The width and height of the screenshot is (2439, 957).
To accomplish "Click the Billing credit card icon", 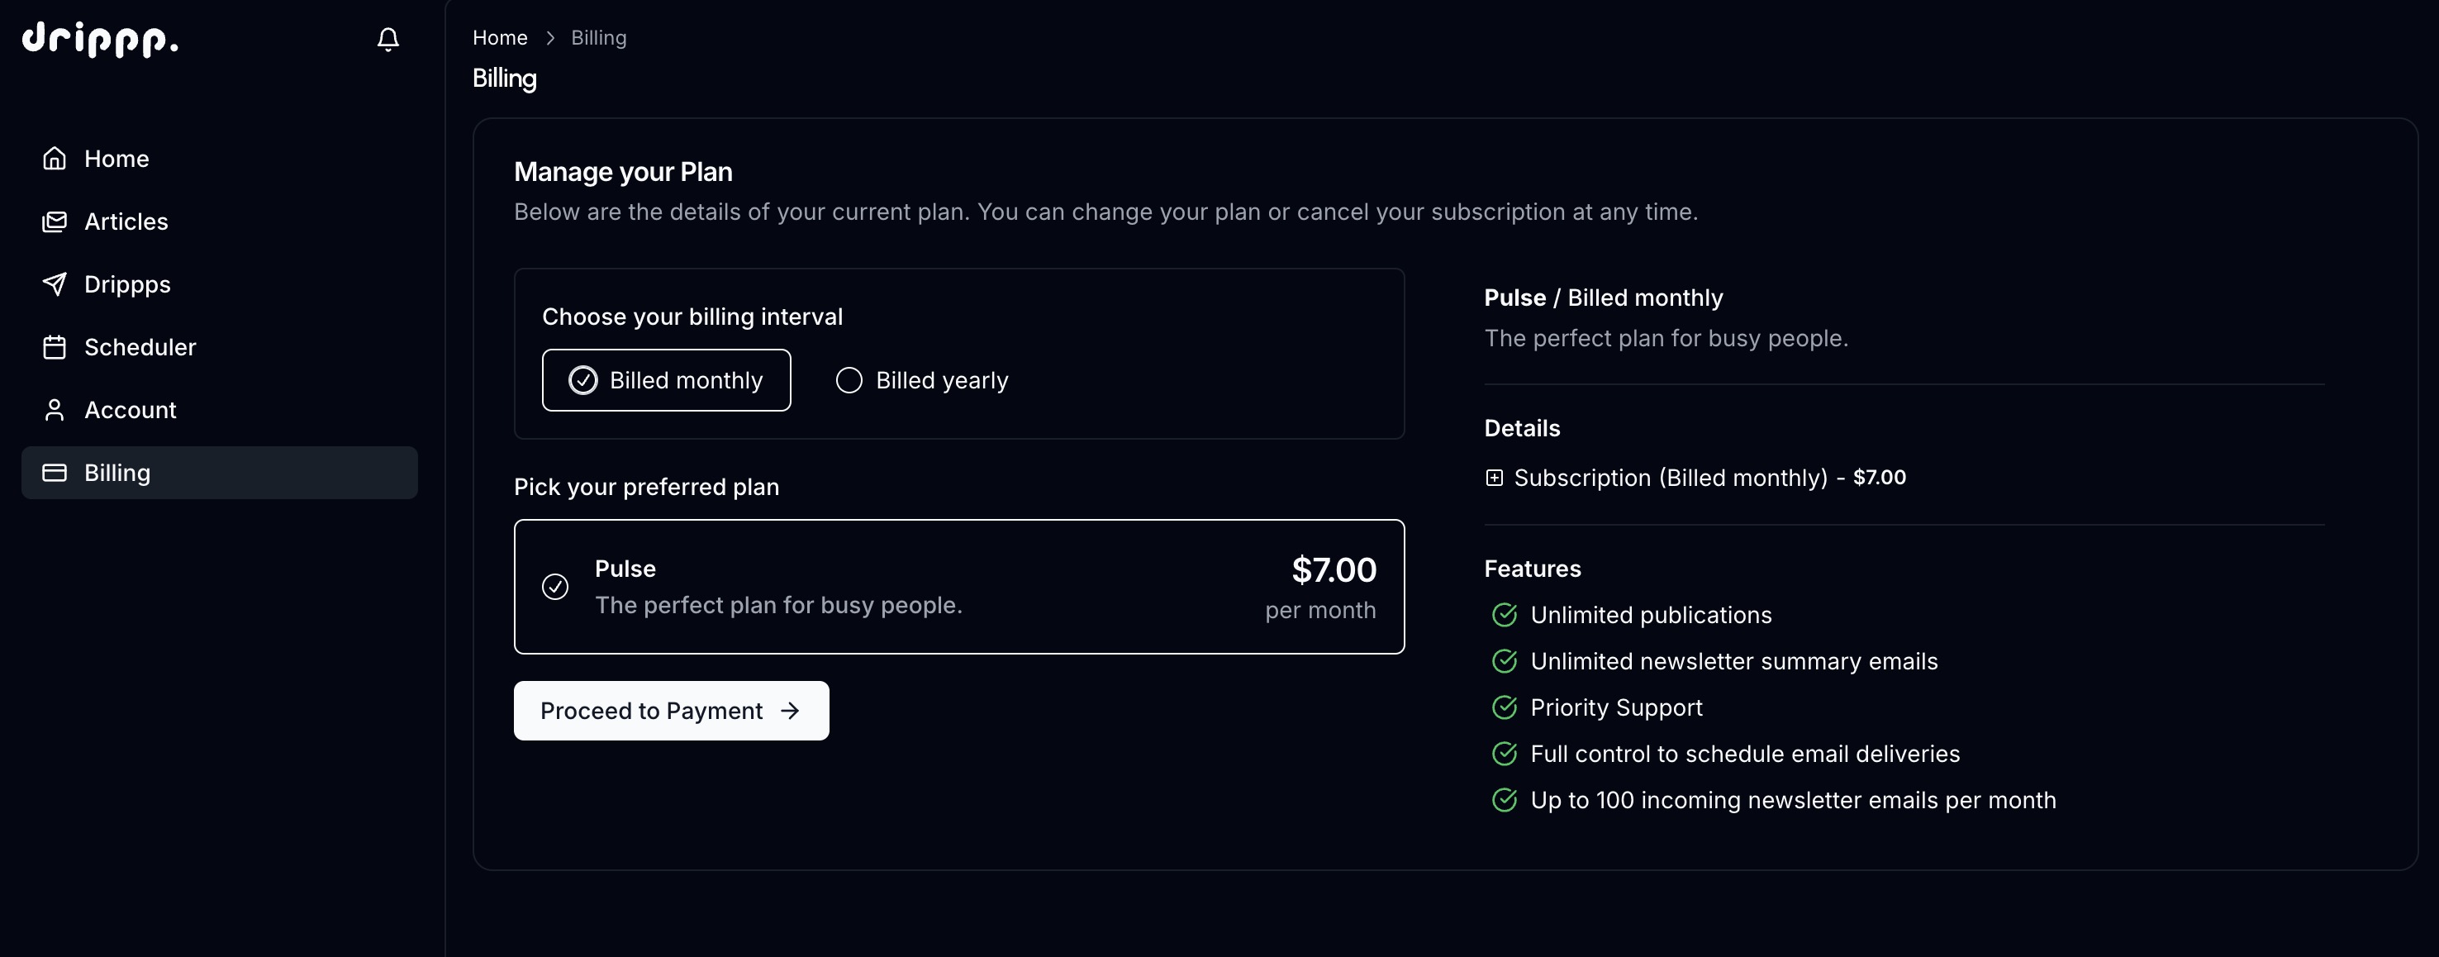I will (x=55, y=473).
